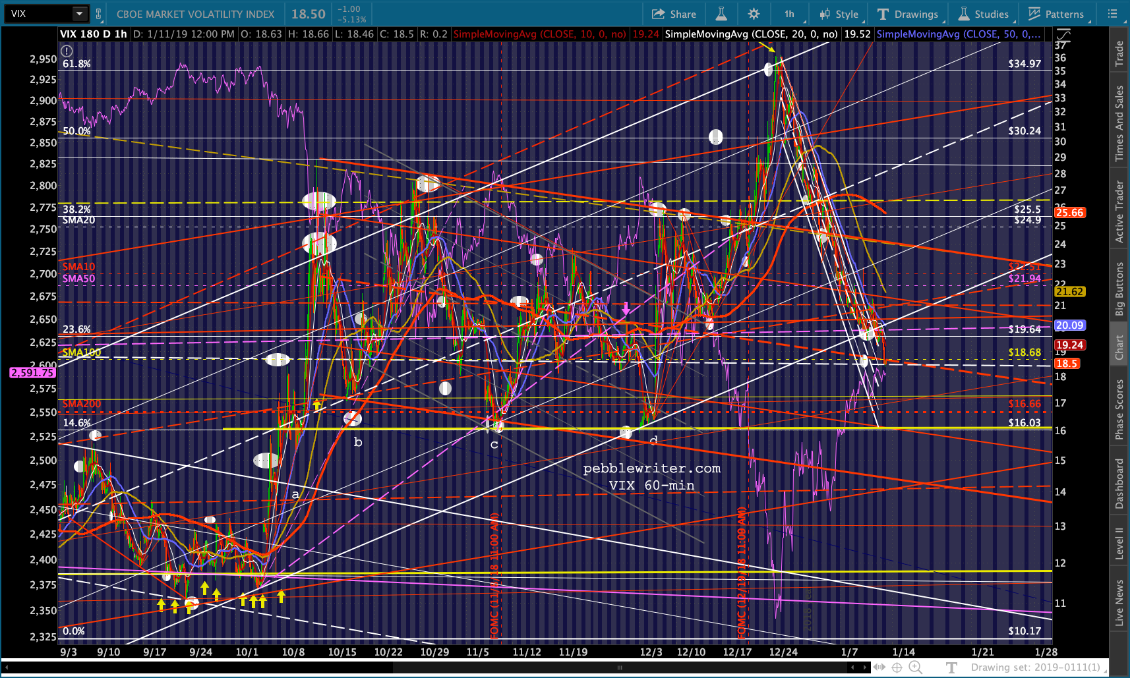Open the Drawings menu

[x=908, y=14]
